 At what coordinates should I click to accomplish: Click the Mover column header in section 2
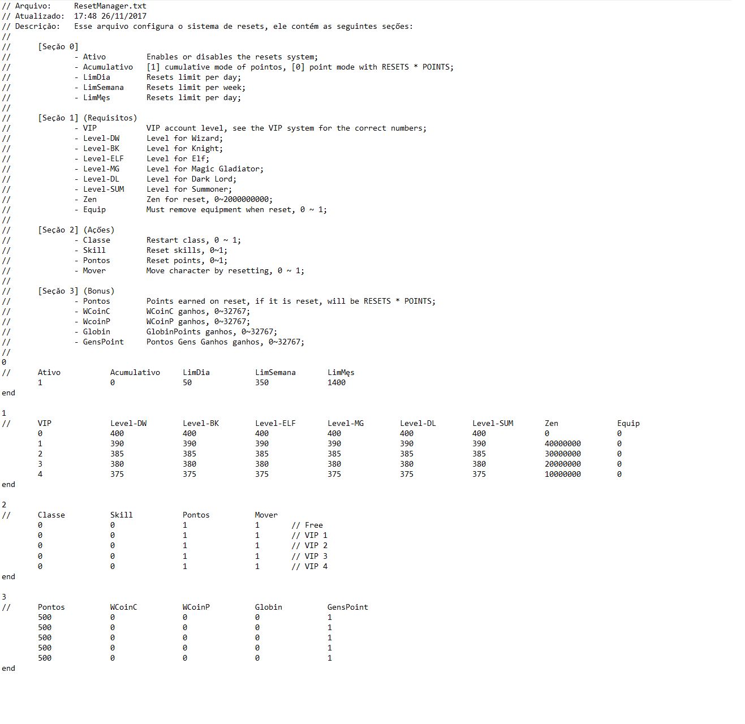click(266, 515)
